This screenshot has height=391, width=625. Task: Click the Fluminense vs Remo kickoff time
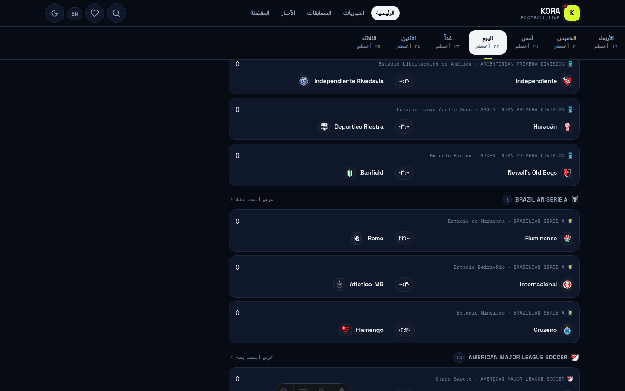[405, 239]
